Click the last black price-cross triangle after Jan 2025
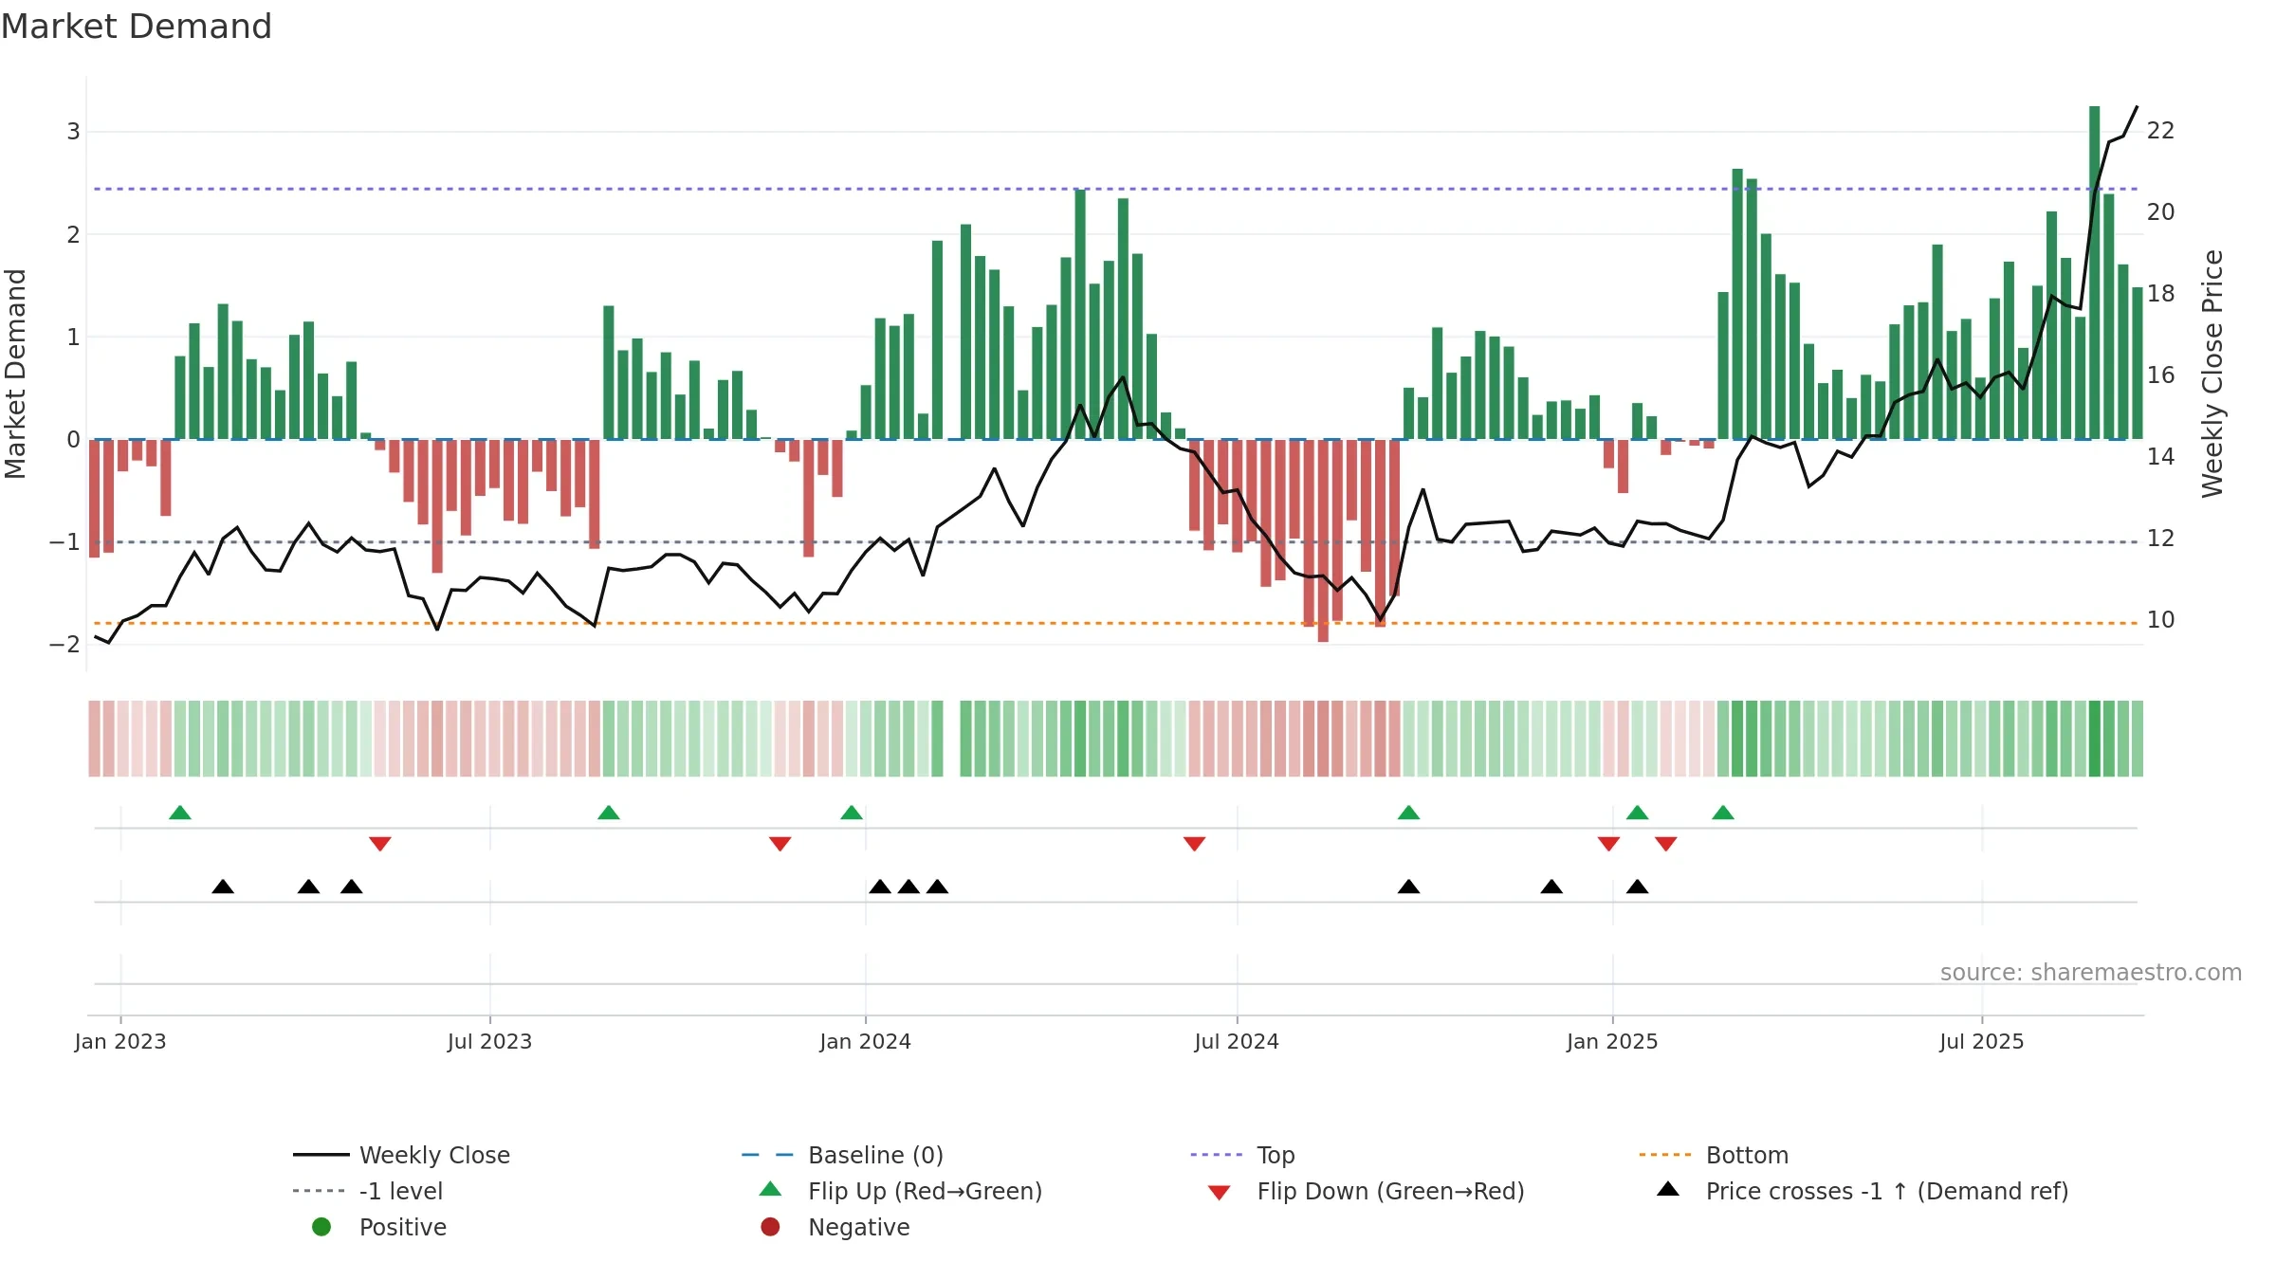The height and width of the screenshot is (1280, 2276). click(x=1638, y=887)
